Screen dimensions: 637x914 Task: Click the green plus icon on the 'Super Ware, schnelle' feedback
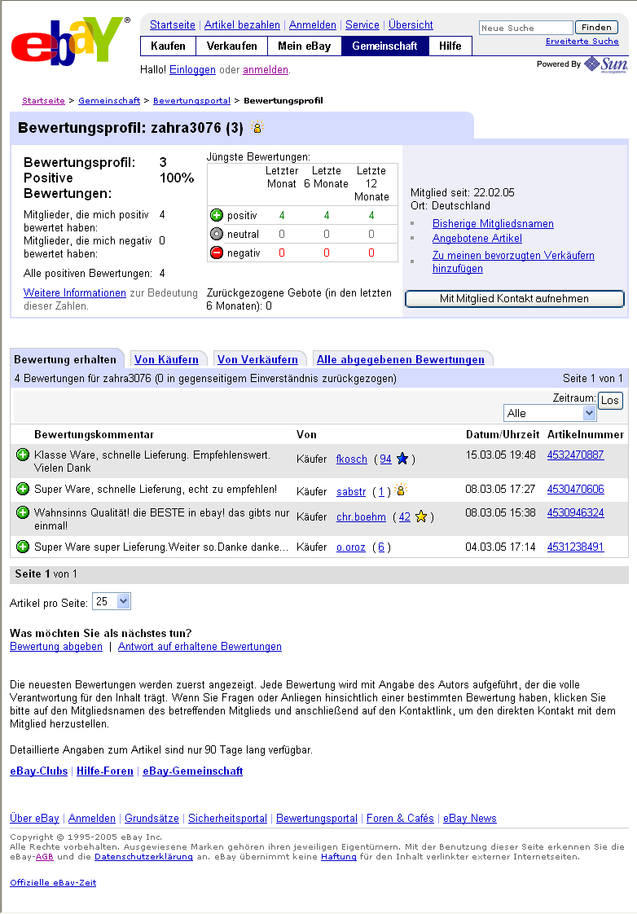click(x=23, y=489)
